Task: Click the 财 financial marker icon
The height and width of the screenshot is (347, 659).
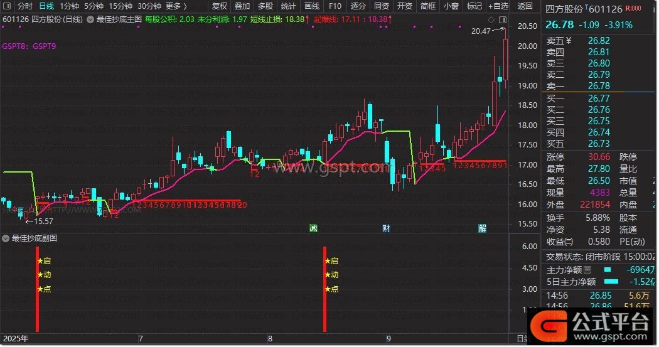Action: coord(386,228)
